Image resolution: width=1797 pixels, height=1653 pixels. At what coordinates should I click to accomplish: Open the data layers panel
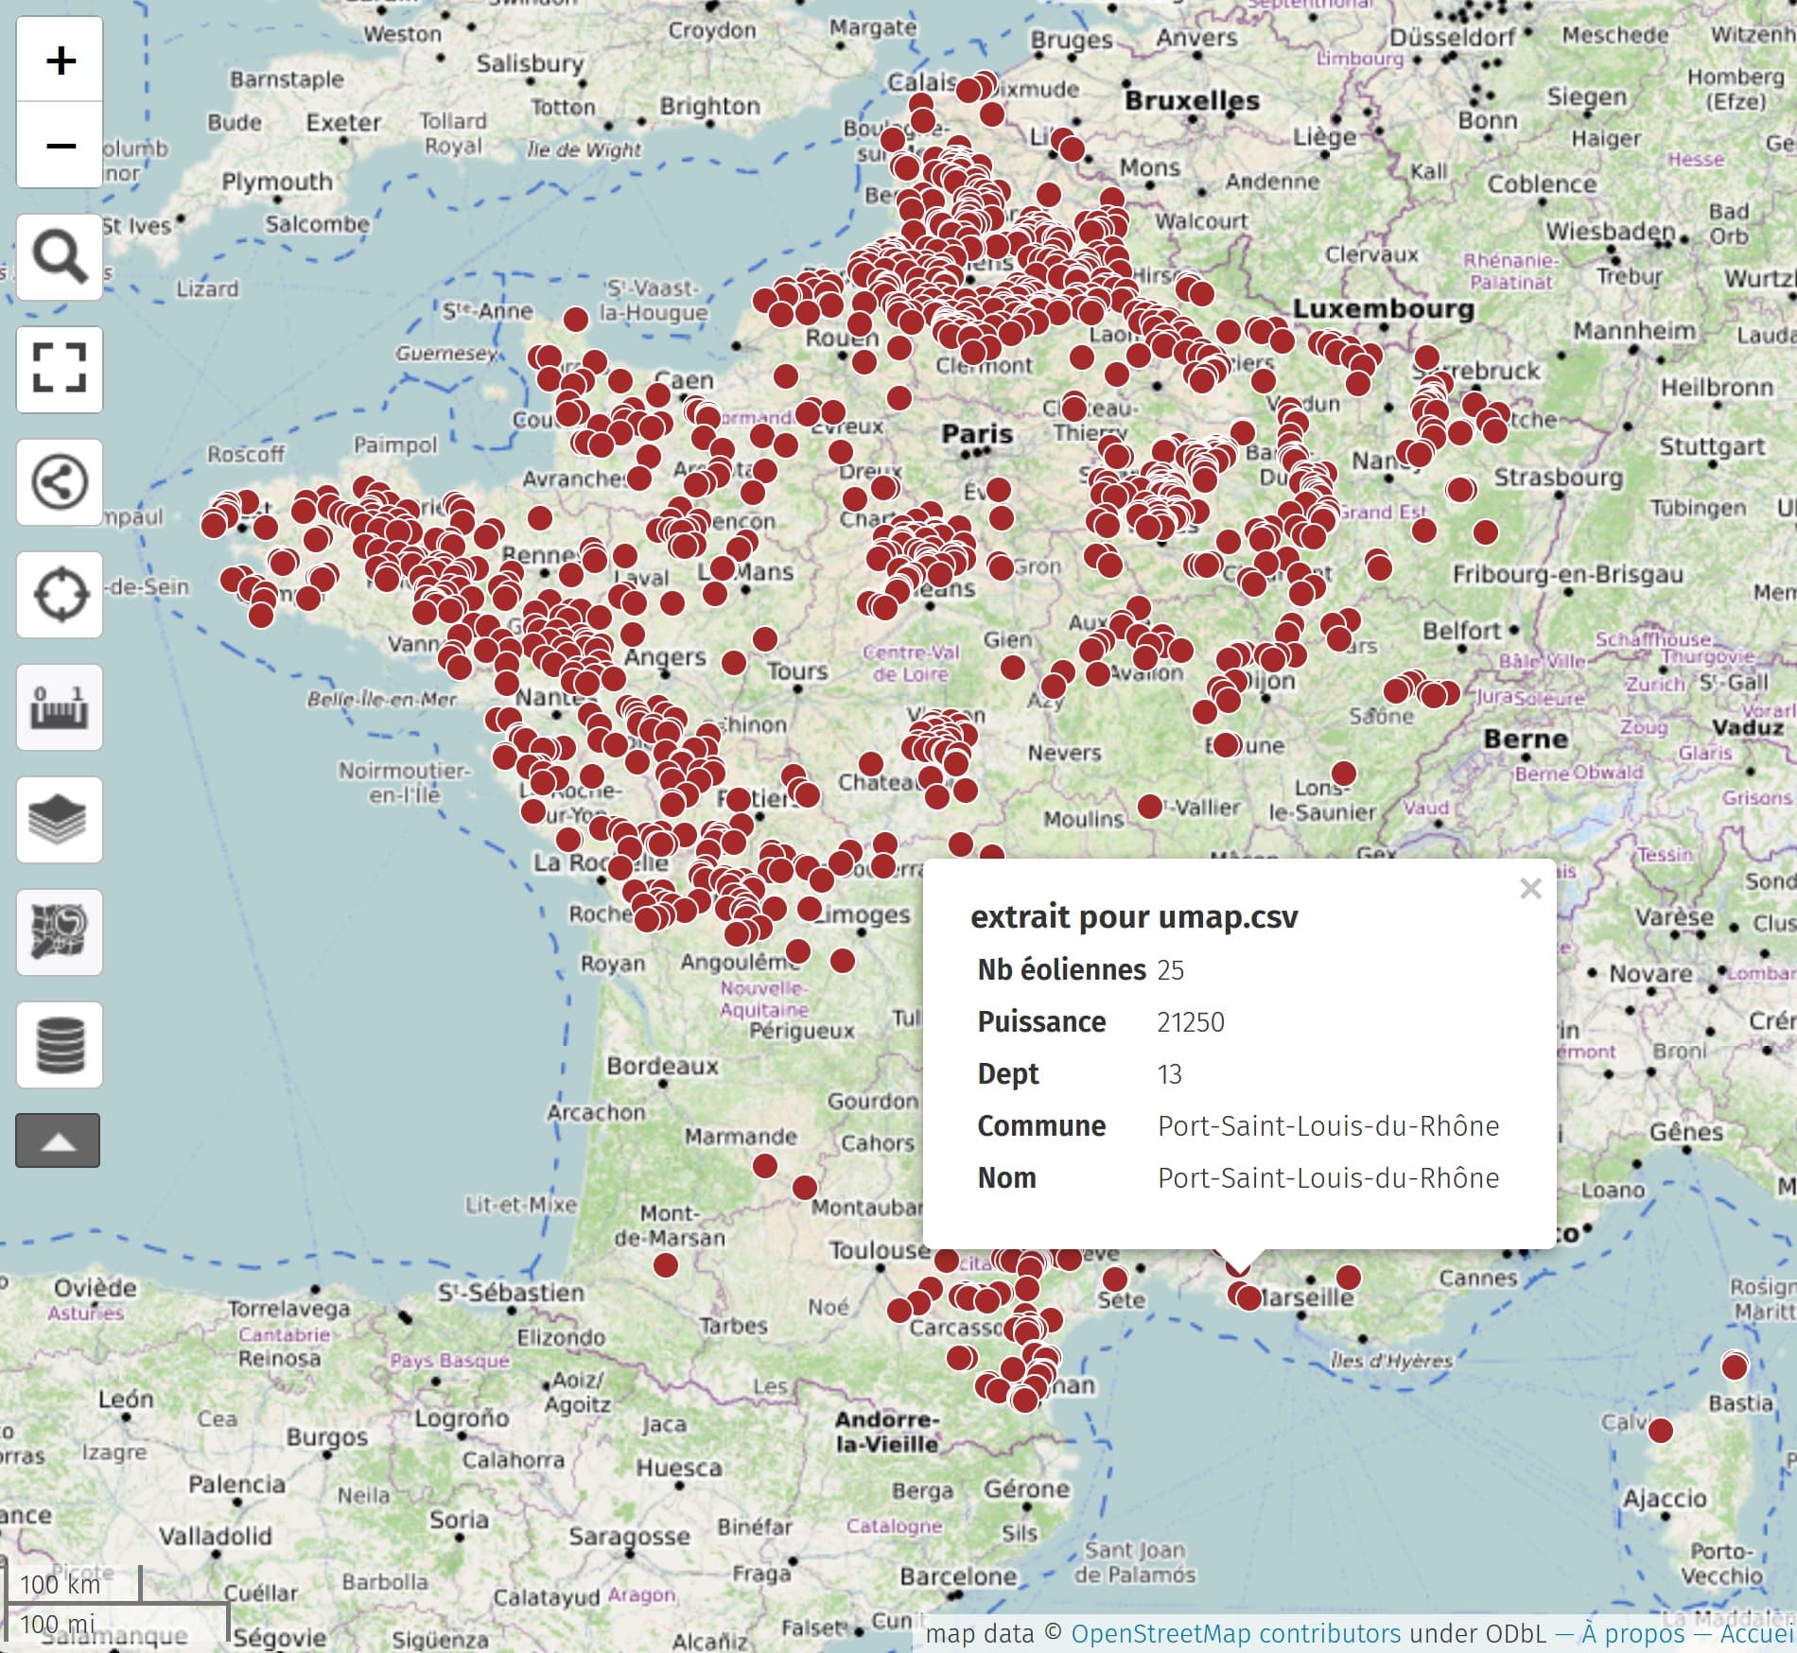click(60, 820)
